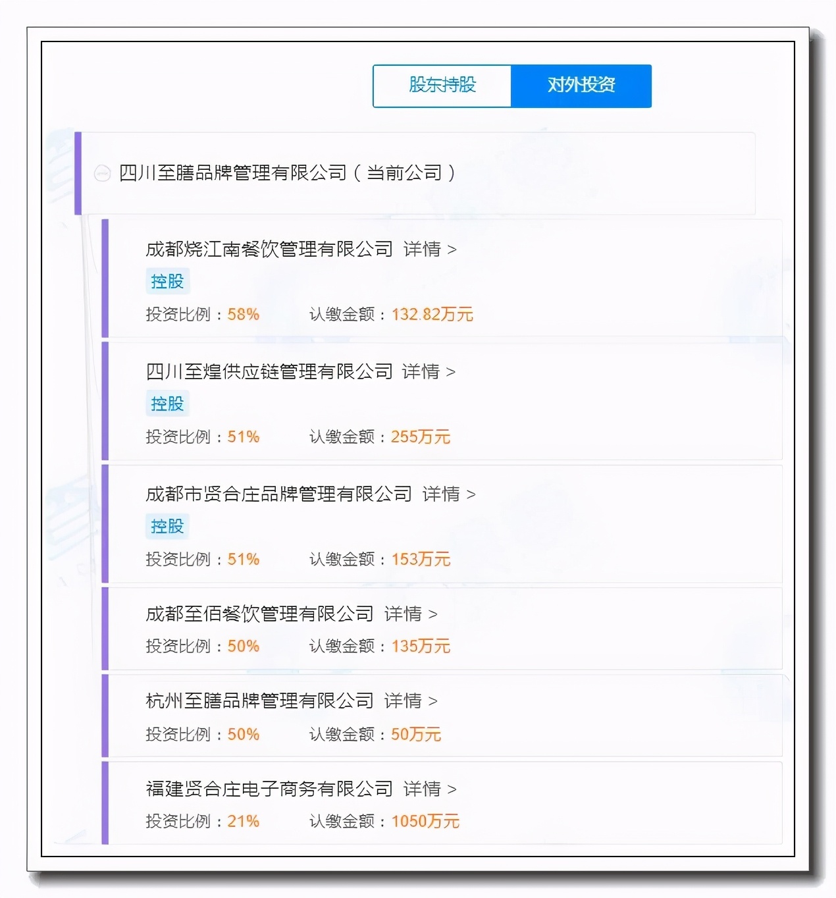Screen dimensions: 836x898
Task: Click 控股 tag under 成都烧江南餐饮管理有限公司
Action: (167, 281)
